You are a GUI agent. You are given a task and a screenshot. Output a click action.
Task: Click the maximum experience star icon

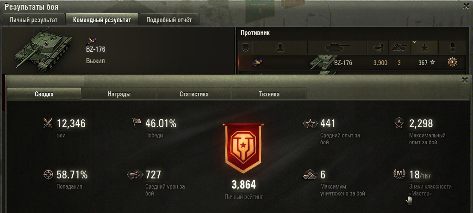coord(399,123)
